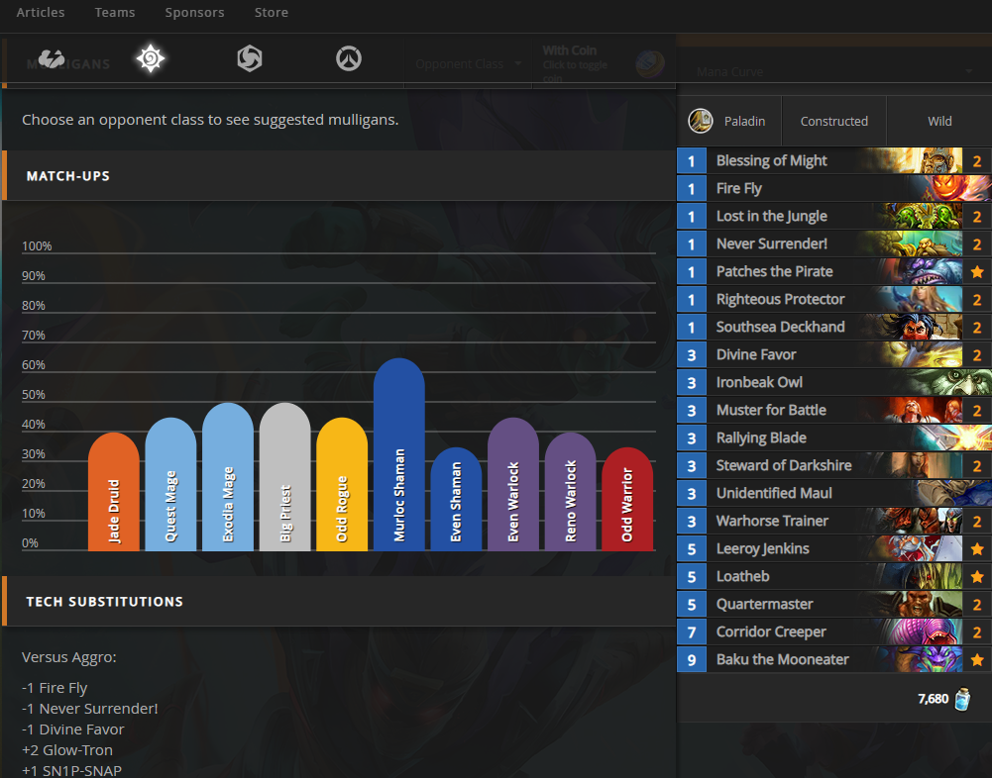Click the Paladin class tab
This screenshot has height=778, width=992.
729,121
